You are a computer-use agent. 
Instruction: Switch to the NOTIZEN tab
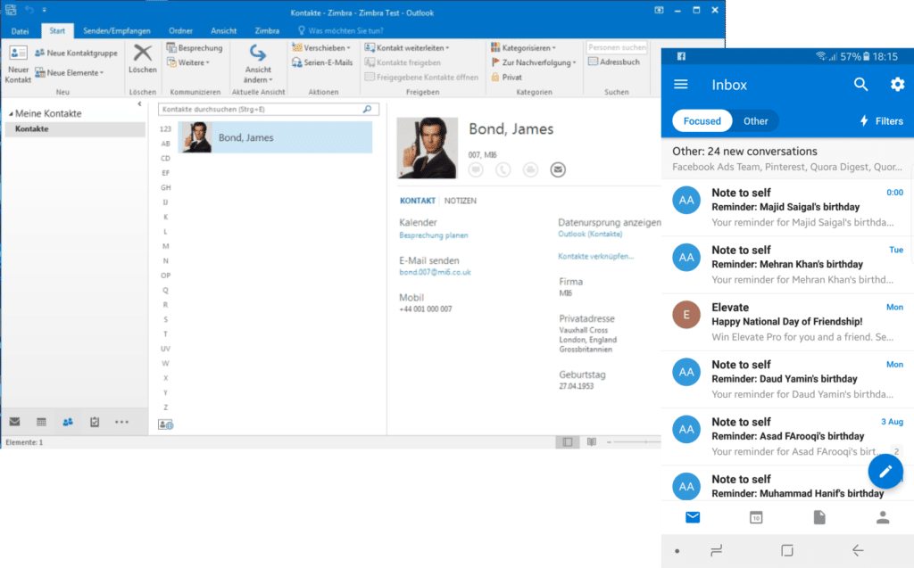click(461, 201)
